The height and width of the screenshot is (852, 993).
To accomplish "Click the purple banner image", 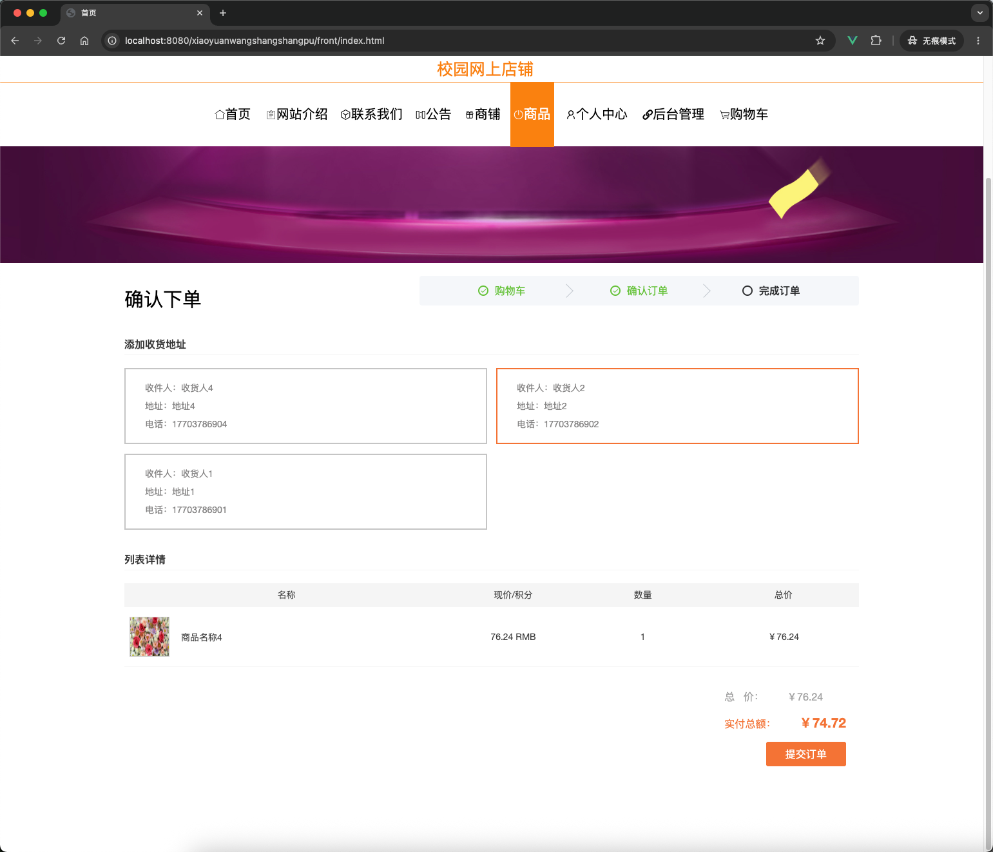I will coord(492,204).
